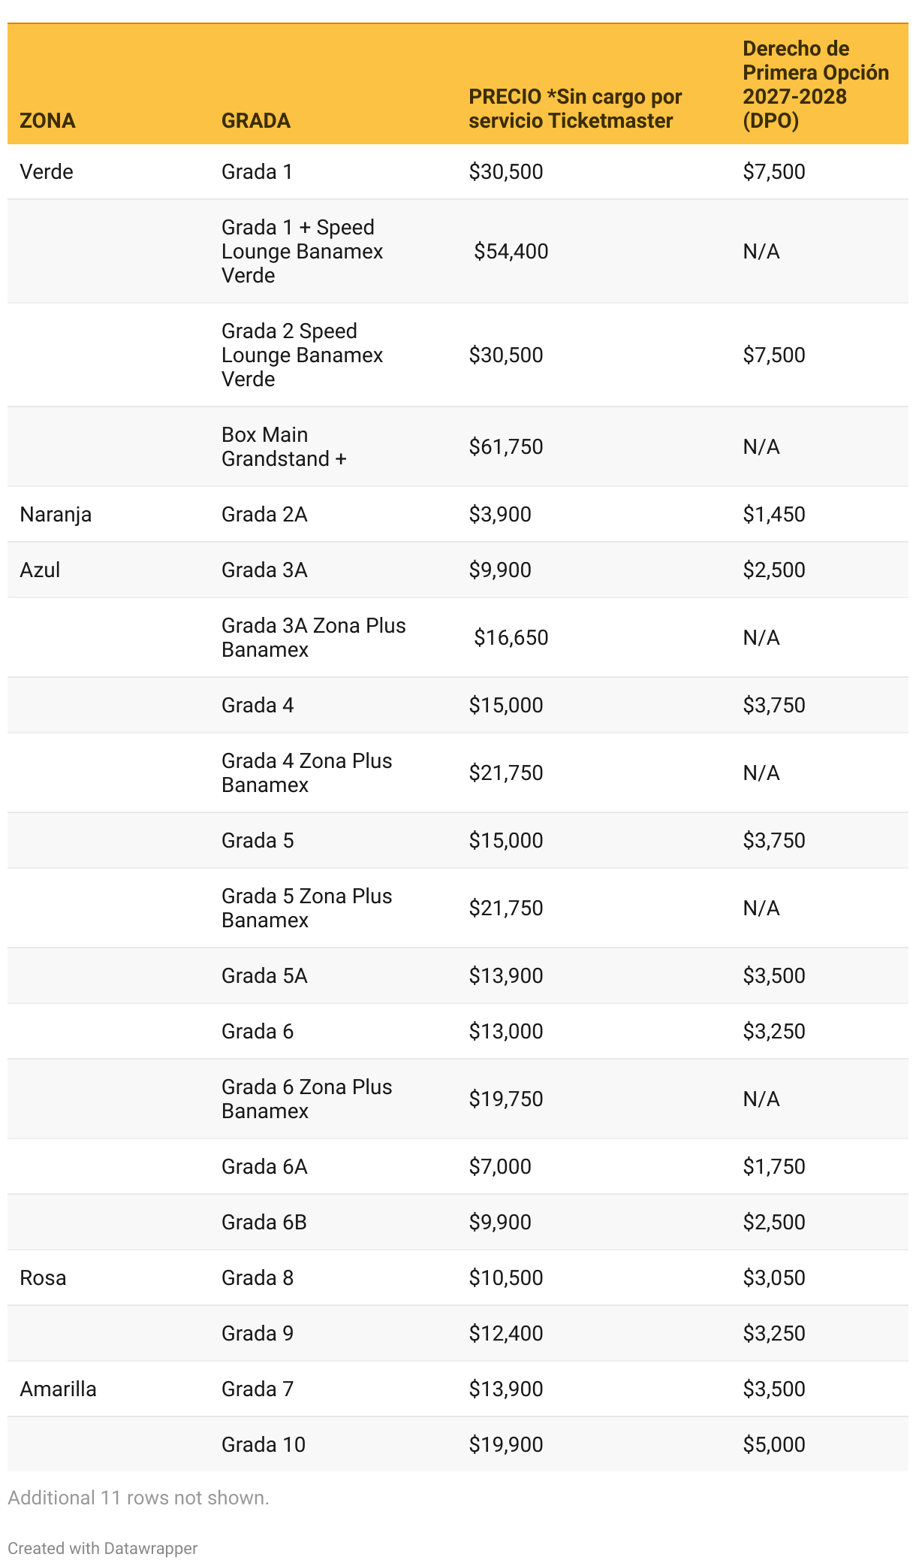Click the Derecho de Primera Opción header

815,84
